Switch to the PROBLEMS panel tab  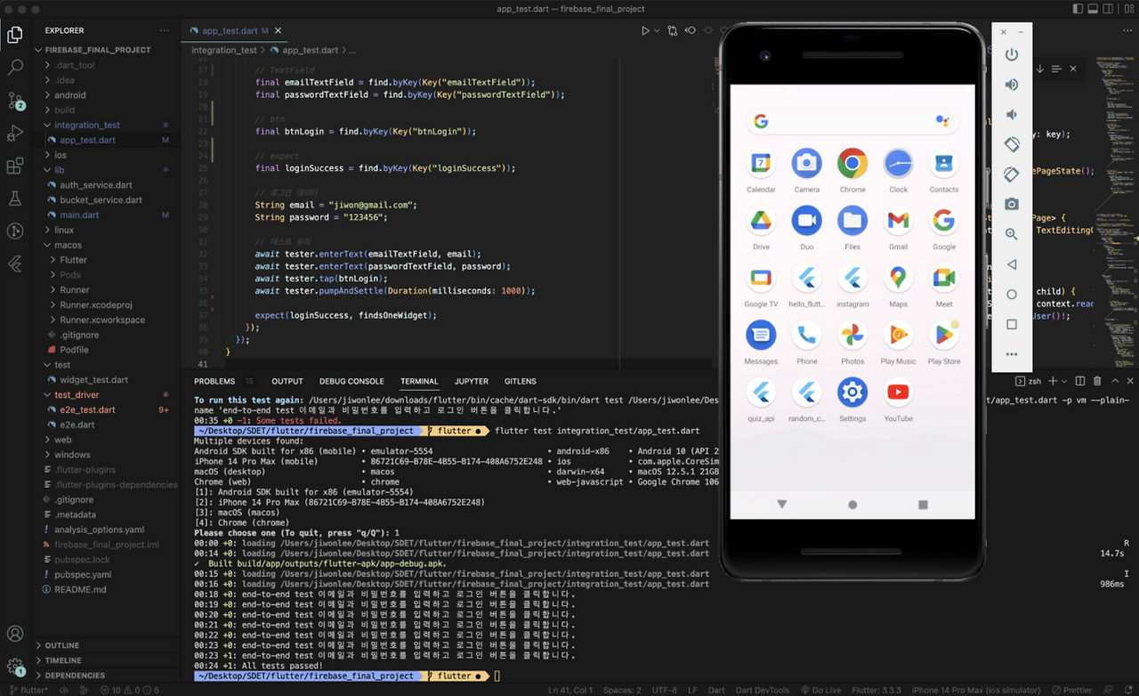click(x=214, y=381)
